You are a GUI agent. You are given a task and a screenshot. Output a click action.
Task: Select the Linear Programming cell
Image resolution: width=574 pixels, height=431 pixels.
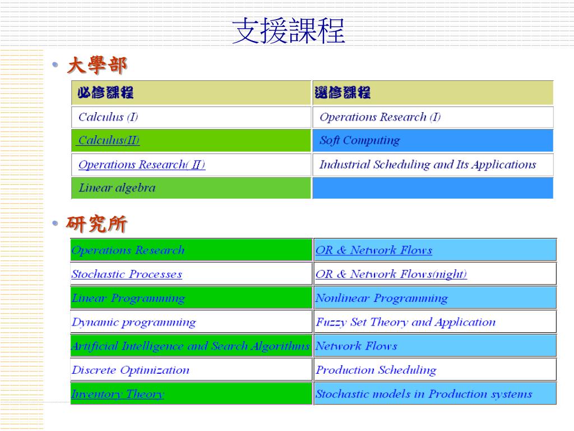point(191,298)
